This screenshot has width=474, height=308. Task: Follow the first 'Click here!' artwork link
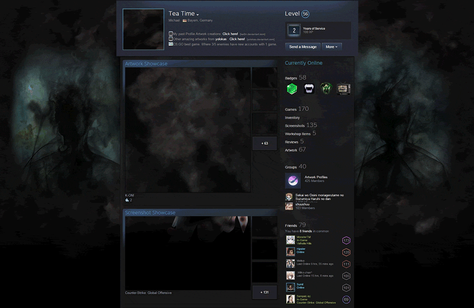tap(230, 34)
